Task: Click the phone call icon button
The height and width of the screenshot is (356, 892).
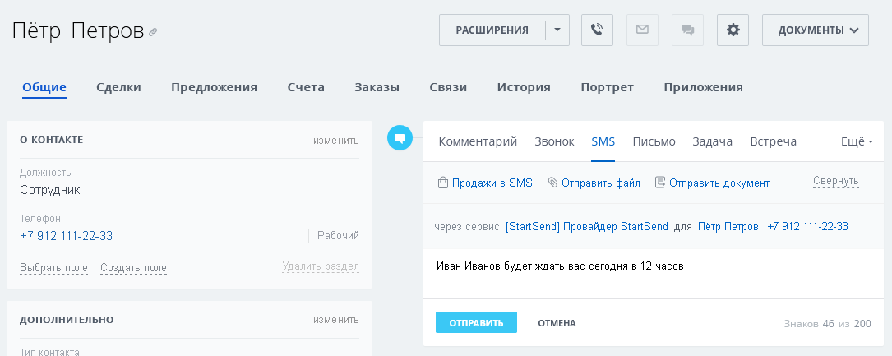Action: tap(597, 30)
